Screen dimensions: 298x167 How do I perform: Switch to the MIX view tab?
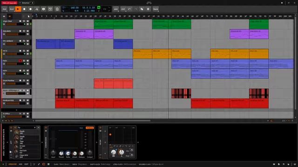20,164
